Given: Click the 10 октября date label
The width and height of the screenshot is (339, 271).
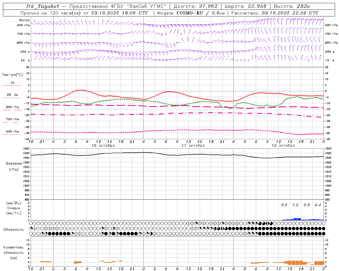Looking at the screenshot, I should [x=103, y=146].
